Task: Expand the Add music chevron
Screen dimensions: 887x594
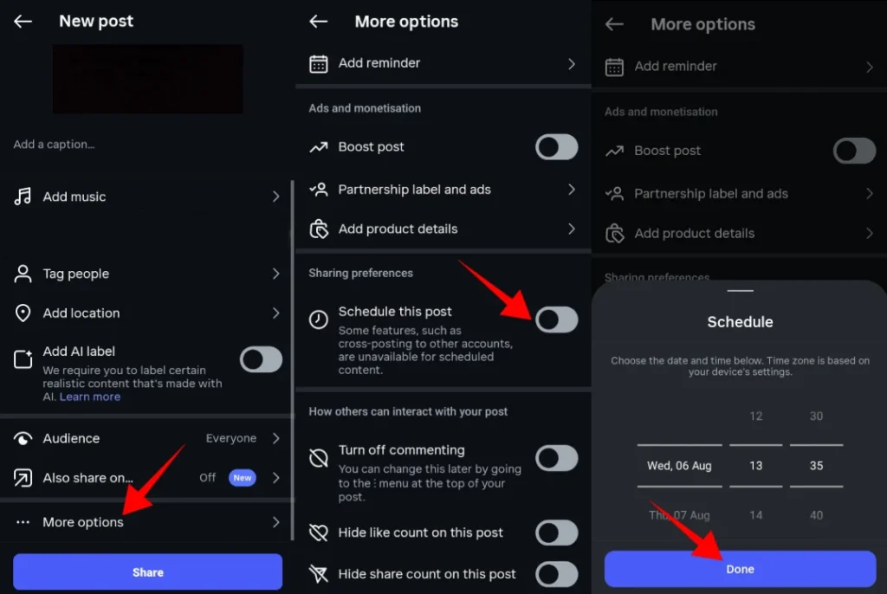Action: click(276, 197)
